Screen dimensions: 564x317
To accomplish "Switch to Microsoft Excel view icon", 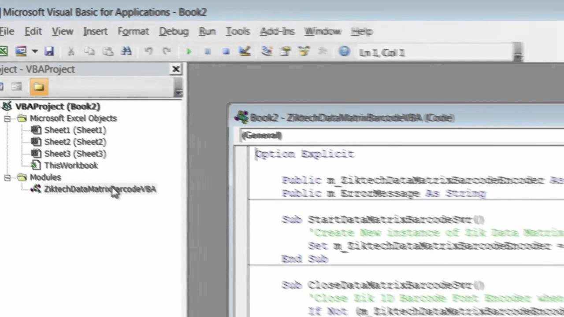I will pyautogui.click(x=3, y=52).
